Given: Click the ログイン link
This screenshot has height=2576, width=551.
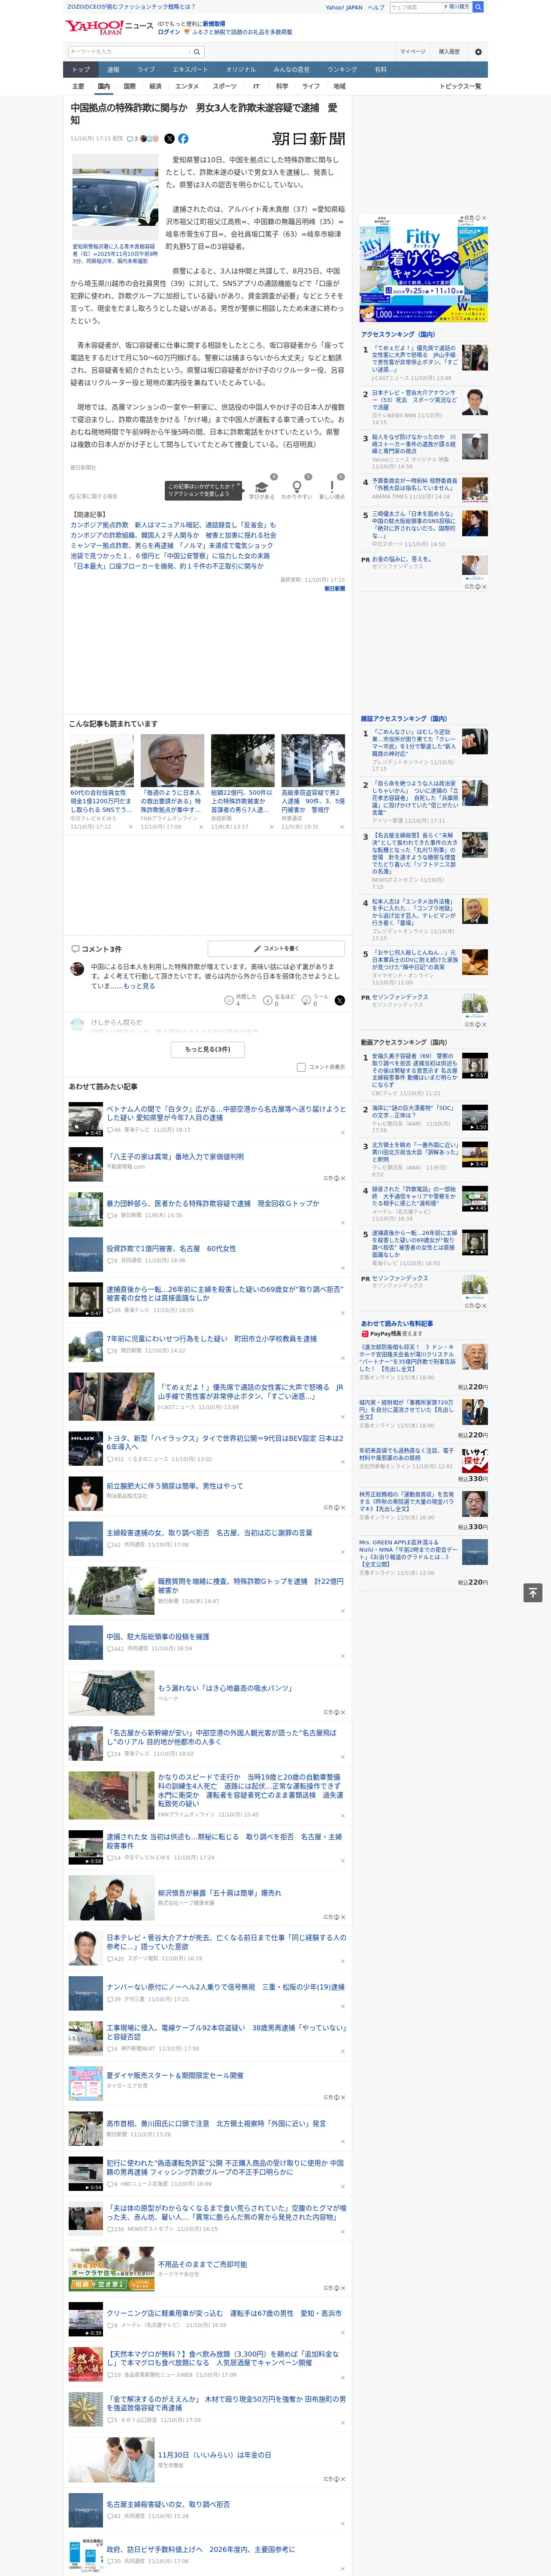Looking at the screenshot, I should coord(169,32).
